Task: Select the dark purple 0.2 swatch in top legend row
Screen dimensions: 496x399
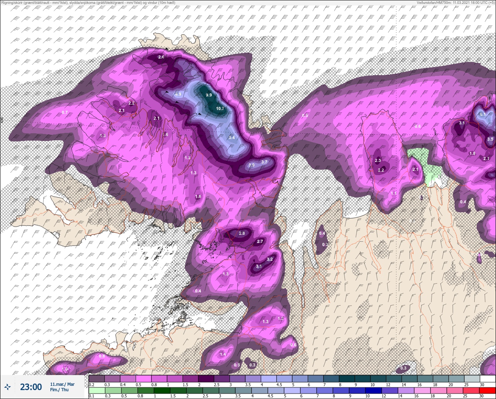Action: click(x=96, y=378)
